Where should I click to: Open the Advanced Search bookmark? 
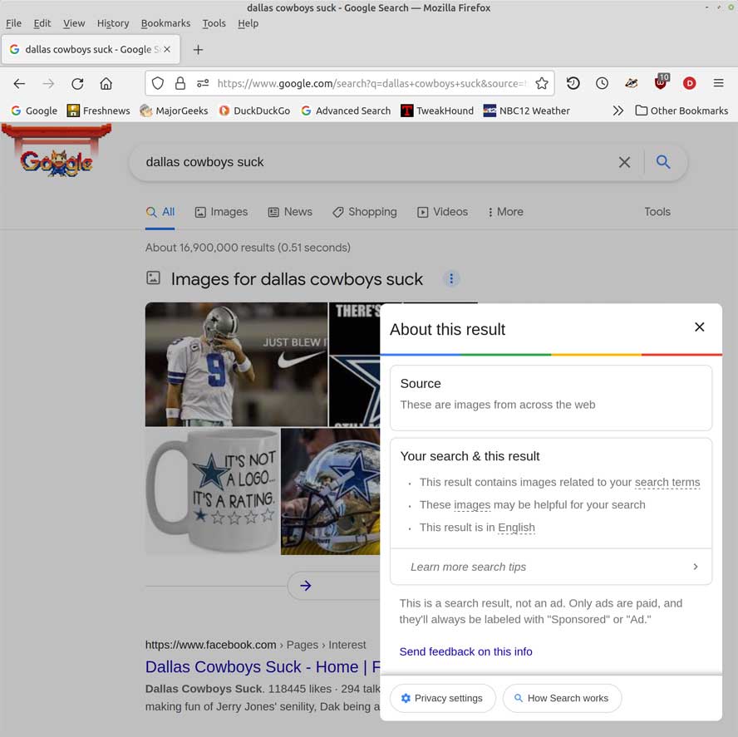point(346,111)
